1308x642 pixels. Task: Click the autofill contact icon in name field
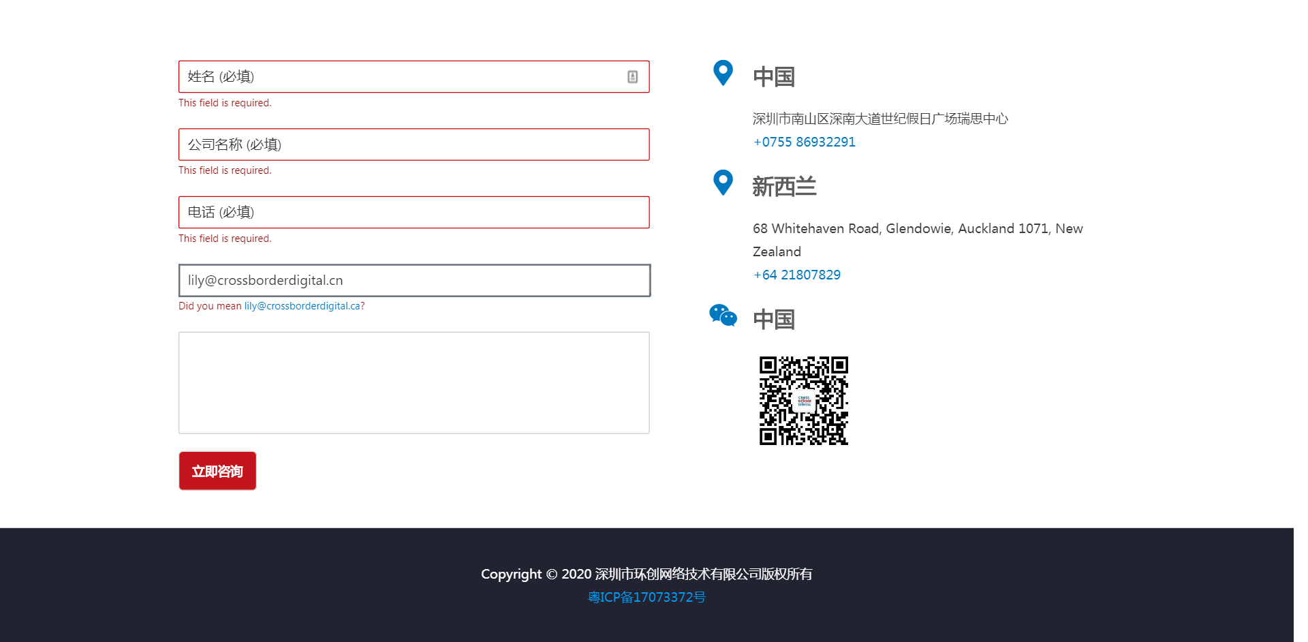click(632, 77)
